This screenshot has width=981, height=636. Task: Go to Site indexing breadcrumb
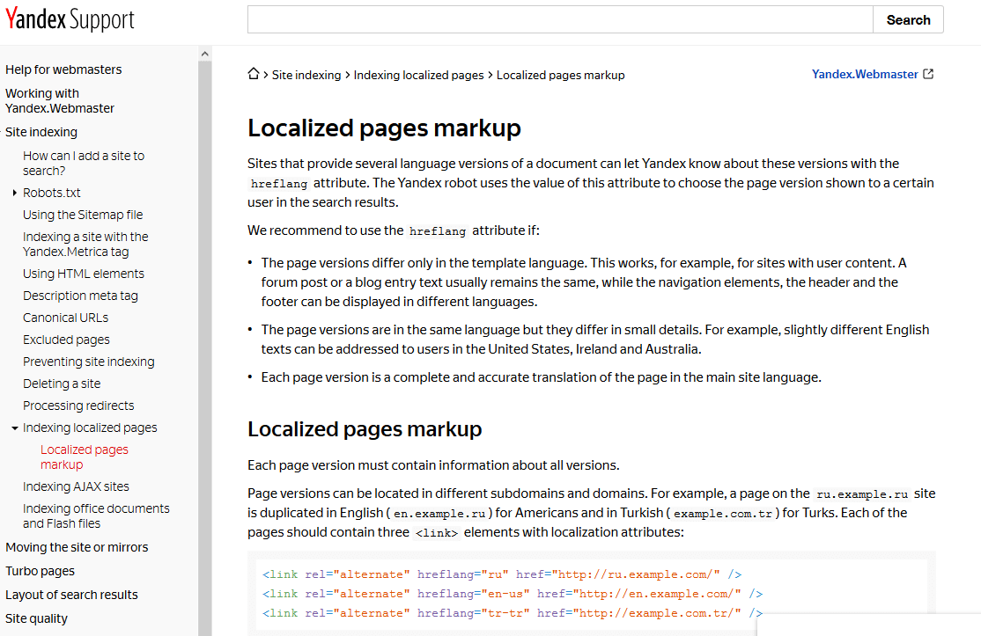click(306, 75)
